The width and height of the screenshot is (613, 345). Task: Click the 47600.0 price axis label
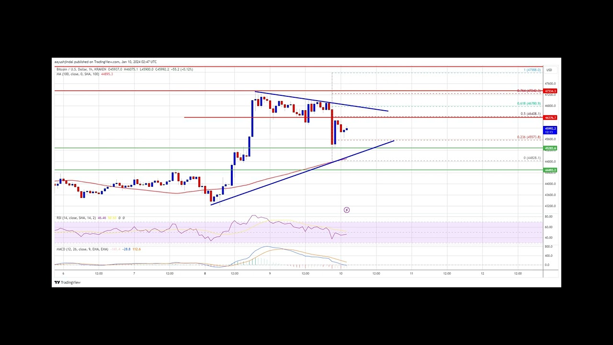[x=549, y=83]
